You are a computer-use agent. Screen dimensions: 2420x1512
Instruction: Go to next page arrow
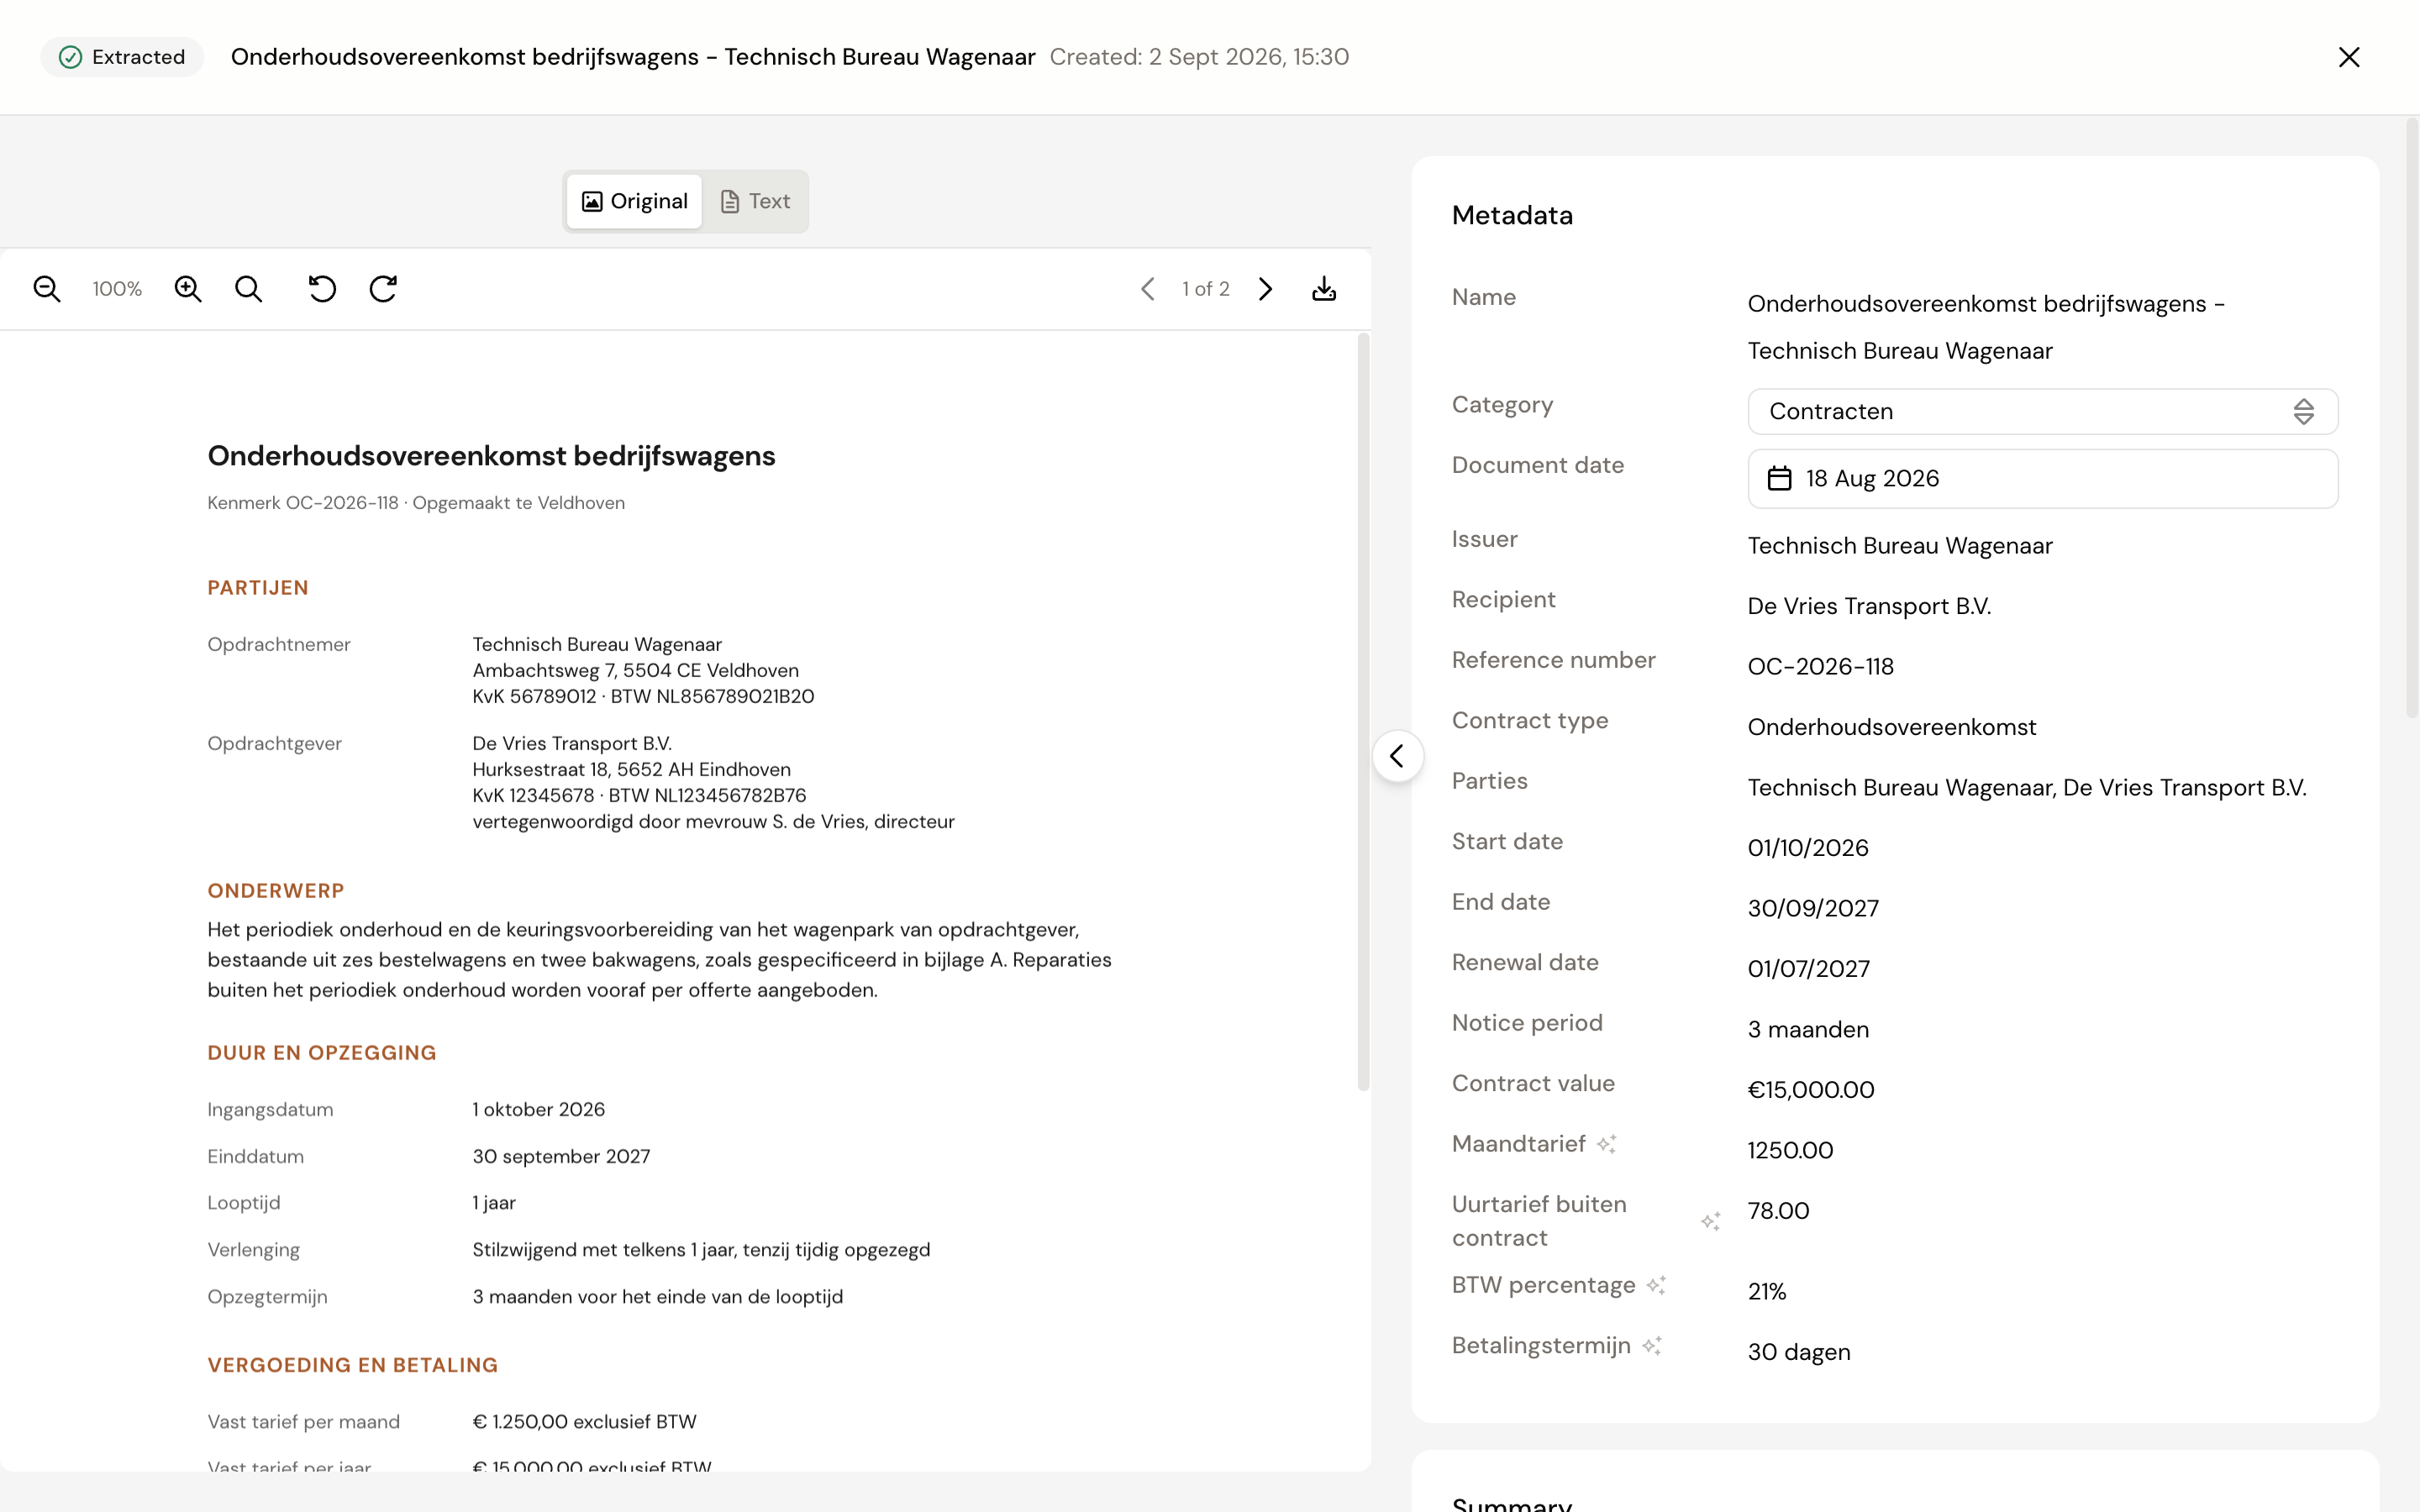point(1265,289)
